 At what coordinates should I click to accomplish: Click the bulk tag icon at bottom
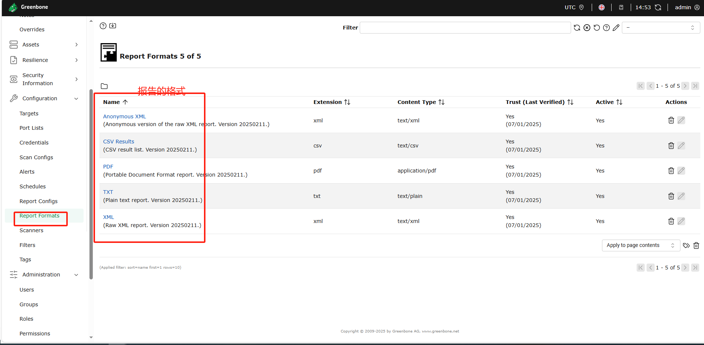coord(686,245)
